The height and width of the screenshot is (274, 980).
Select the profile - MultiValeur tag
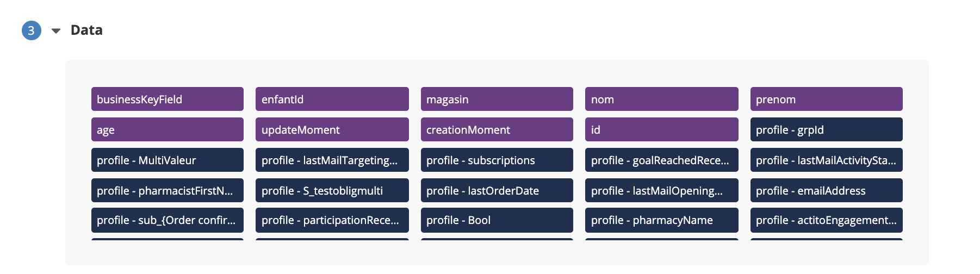167,160
